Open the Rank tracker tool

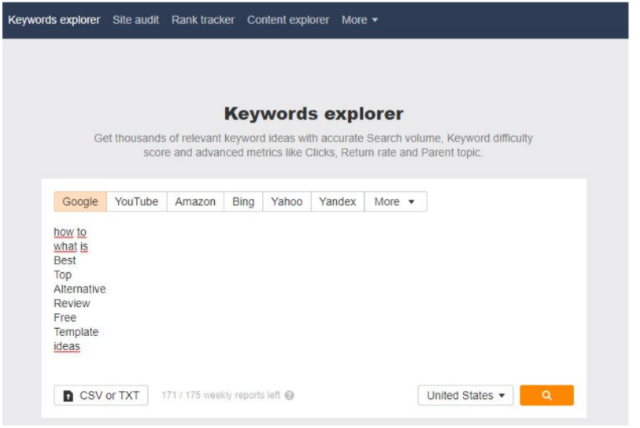point(203,20)
